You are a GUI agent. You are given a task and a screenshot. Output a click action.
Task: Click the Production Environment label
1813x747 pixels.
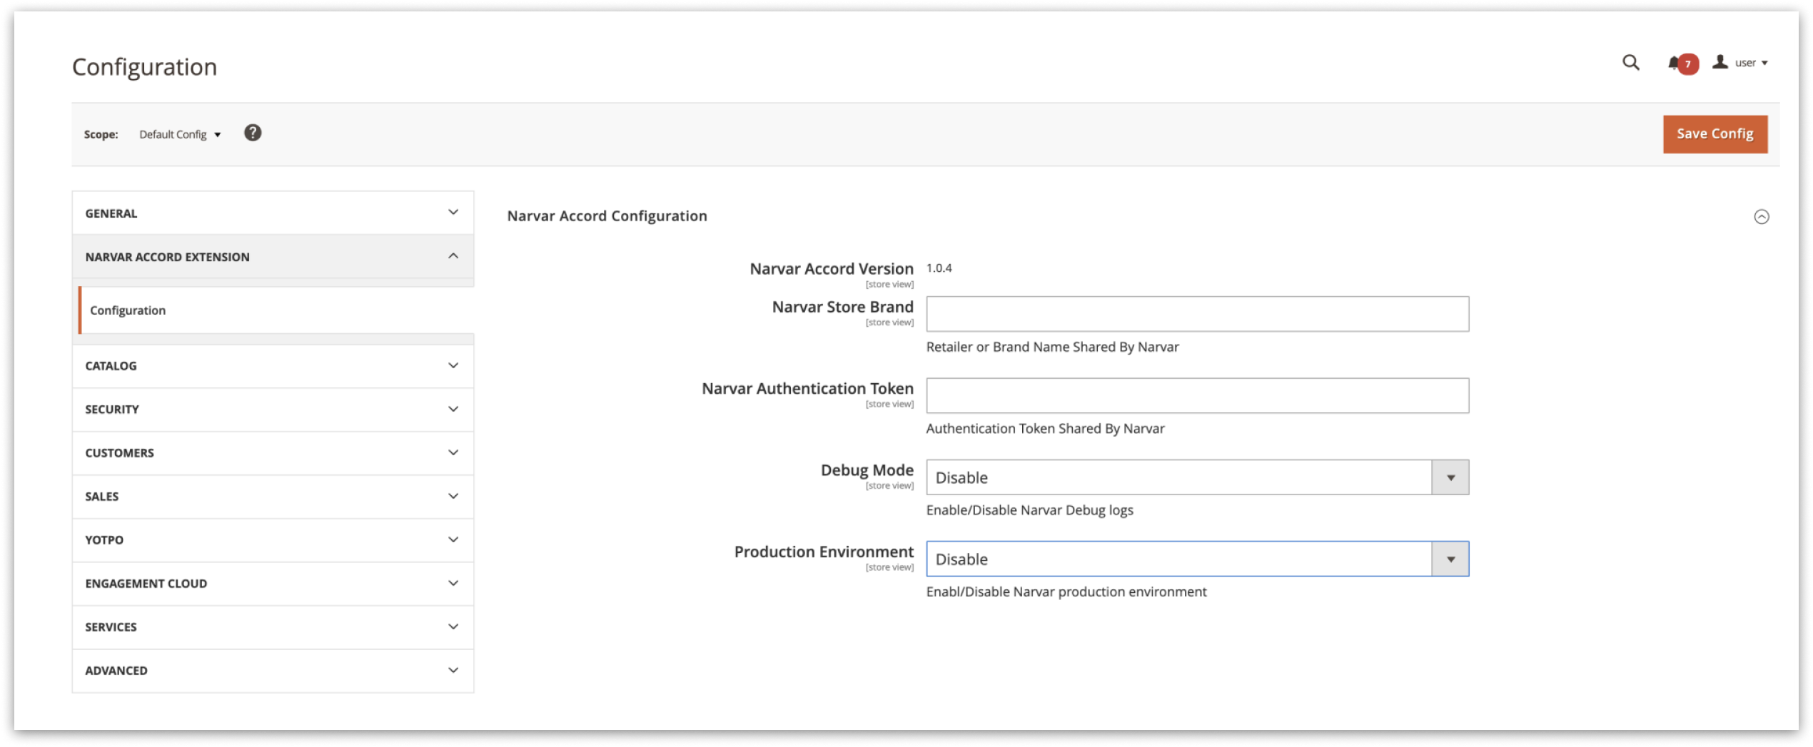coord(824,552)
